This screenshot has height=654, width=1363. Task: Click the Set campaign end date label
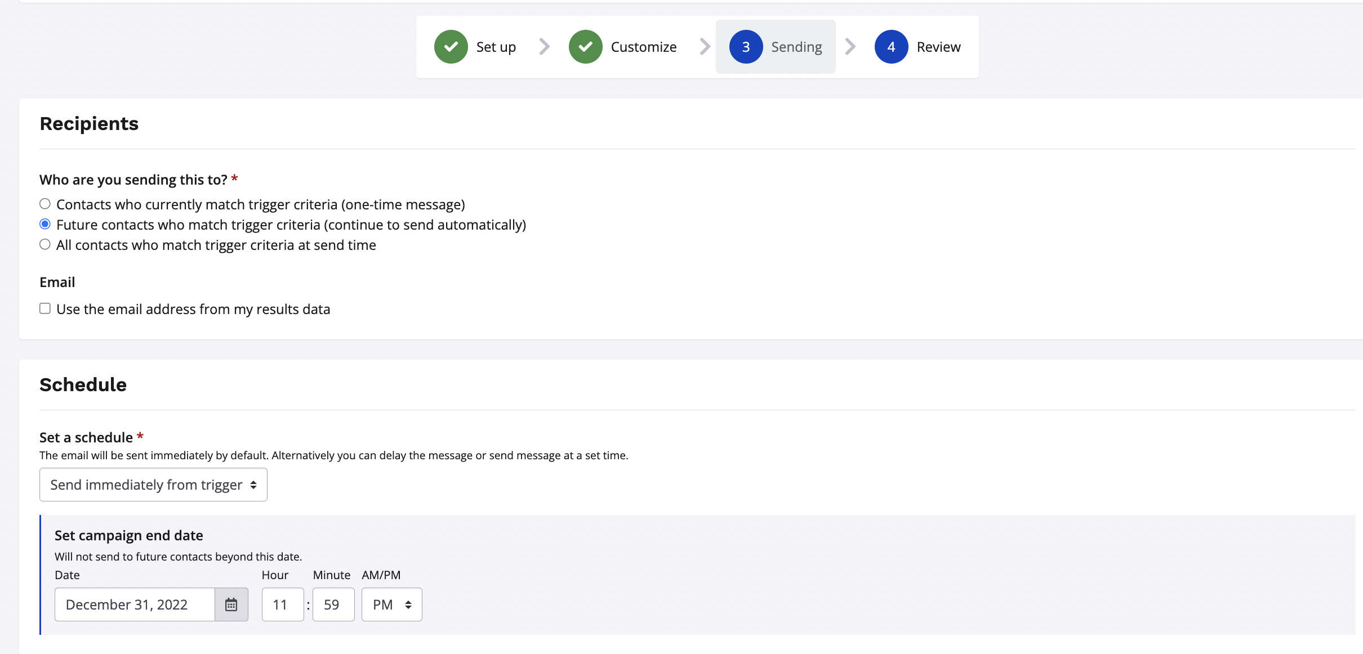pos(129,535)
